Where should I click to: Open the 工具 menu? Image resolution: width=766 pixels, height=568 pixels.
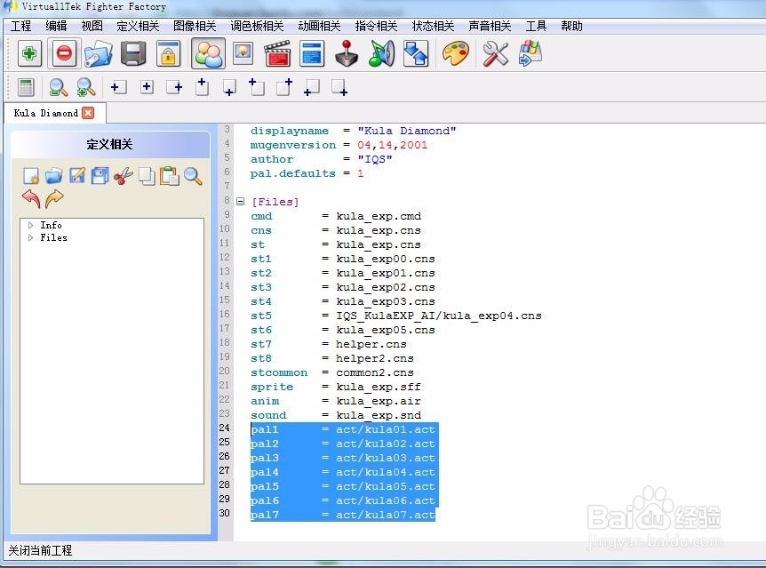click(x=536, y=26)
